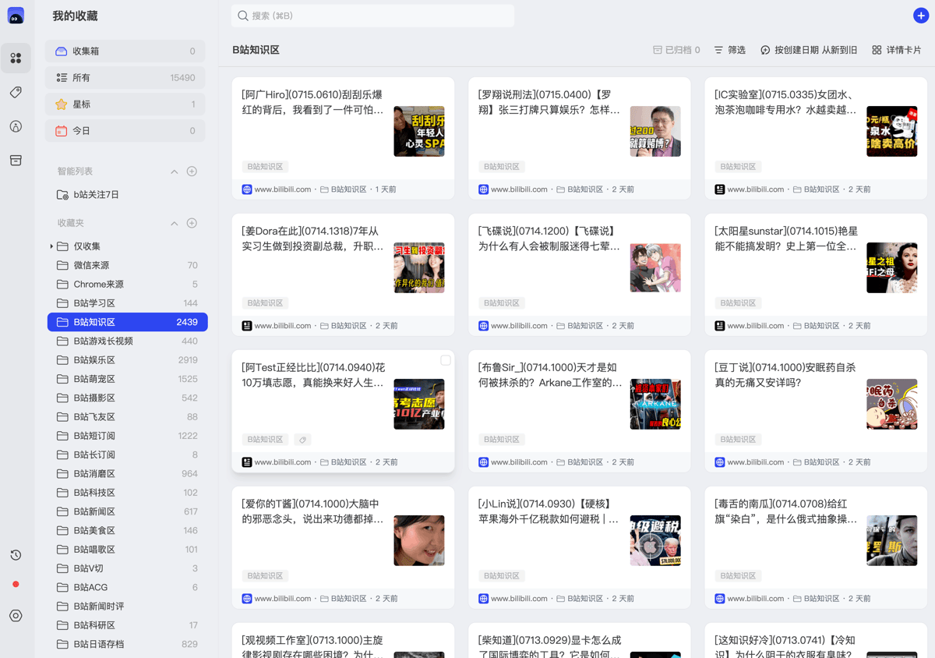The image size is (935, 658).
Task: Click the reader icon on 太阳星sunstar card
Action: [720, 326]
